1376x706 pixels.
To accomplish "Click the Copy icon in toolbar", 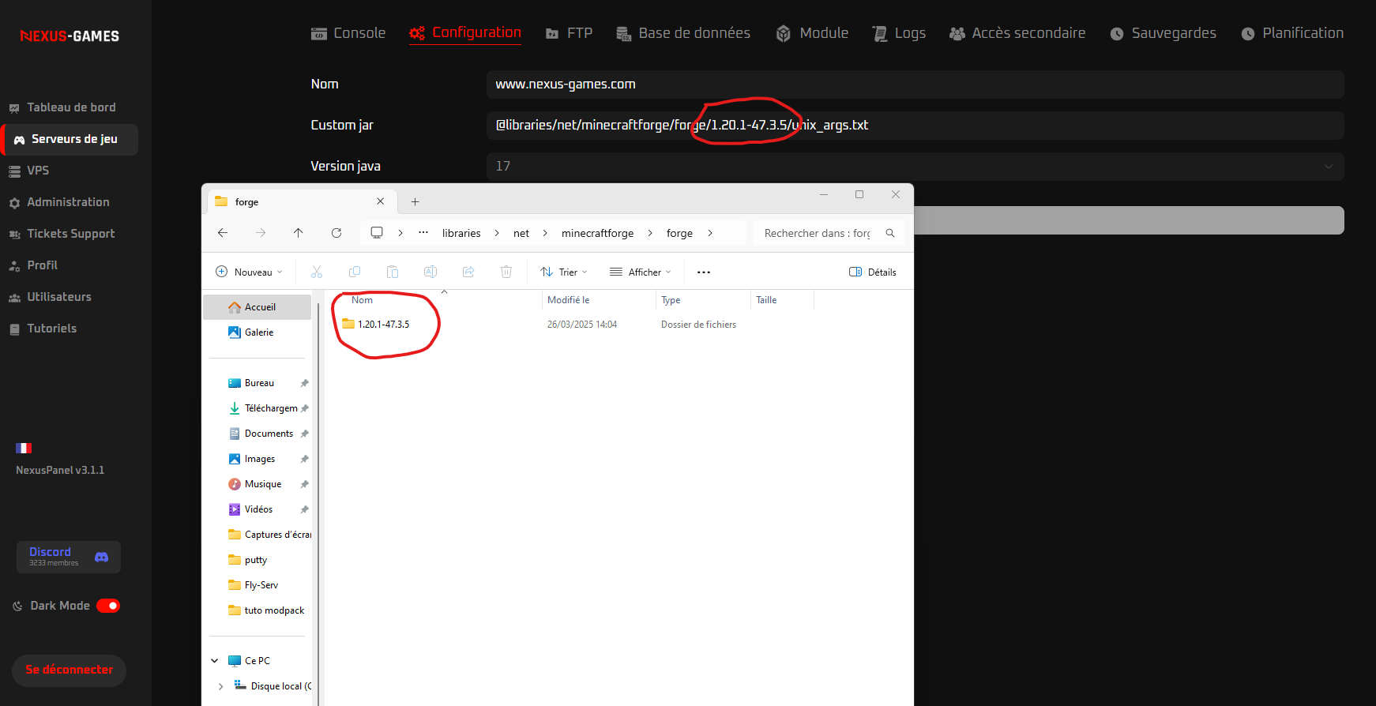I will point(355,272).
